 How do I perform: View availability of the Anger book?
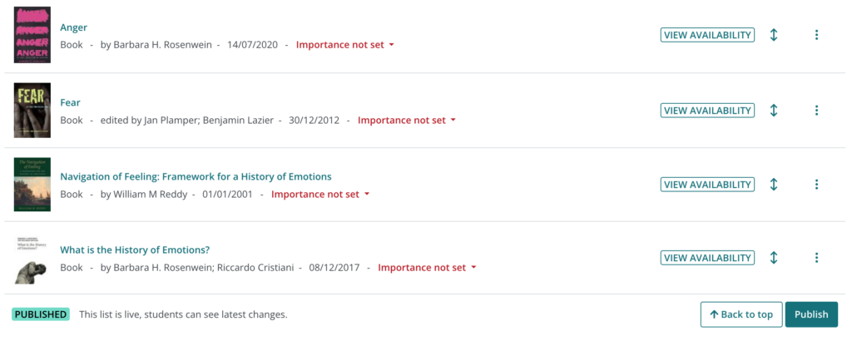(x=707, y=35)
